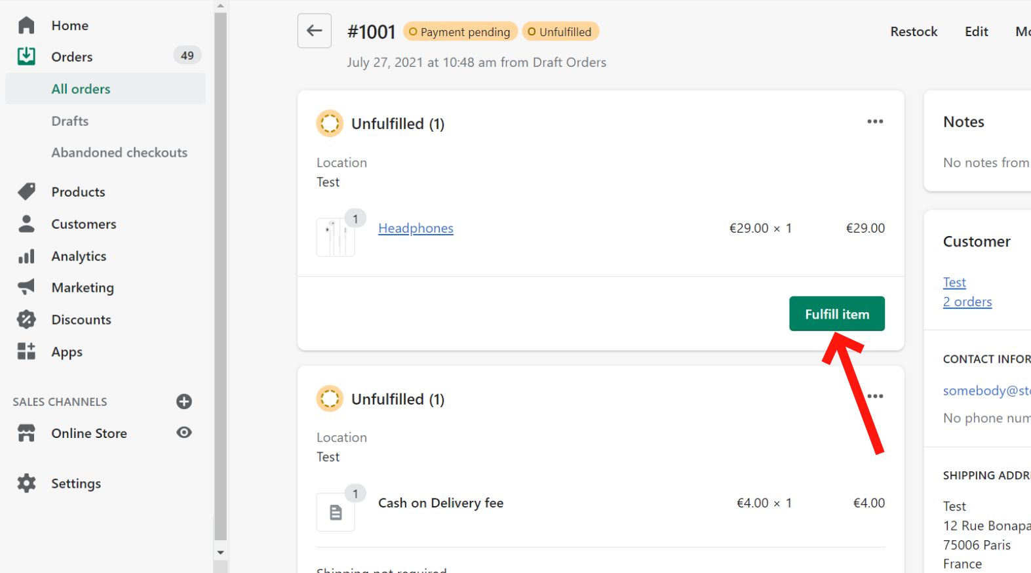Open the Drafts section

click(x=69, y=121)
